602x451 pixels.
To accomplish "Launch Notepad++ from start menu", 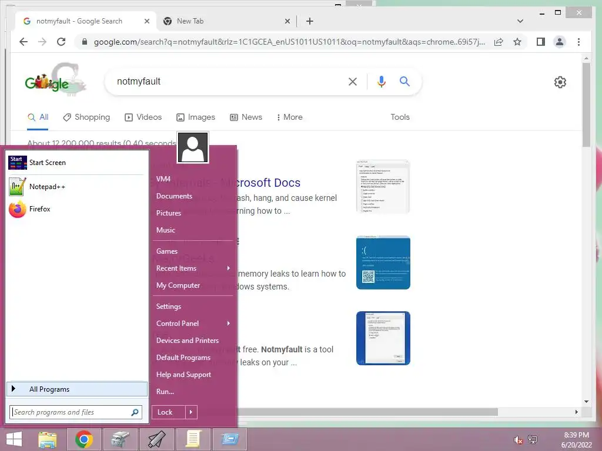I will pos(76,187).
